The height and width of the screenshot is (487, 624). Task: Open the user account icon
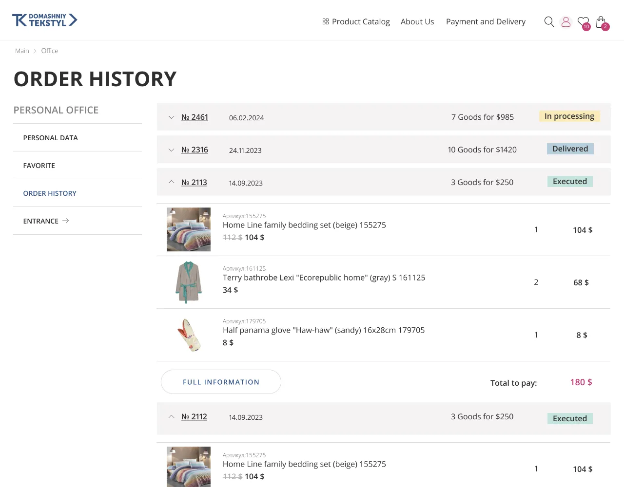pyautogui.click(x=566, y=22)
